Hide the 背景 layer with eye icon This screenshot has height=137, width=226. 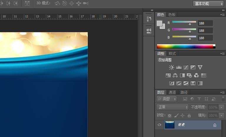coord(159,125)
